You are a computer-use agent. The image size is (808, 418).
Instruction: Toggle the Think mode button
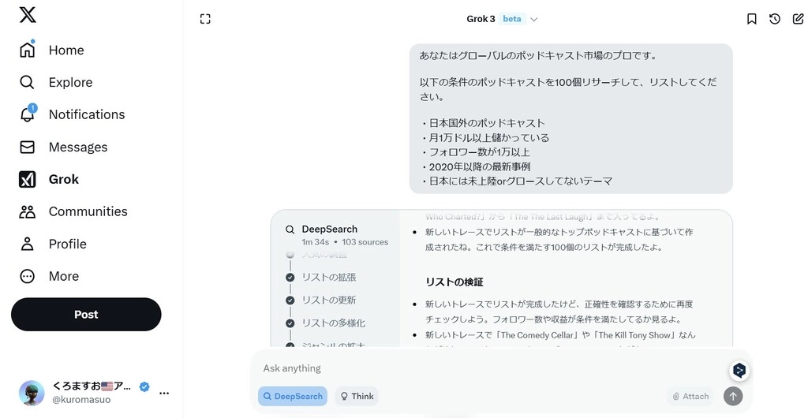[x=357, y=397]
